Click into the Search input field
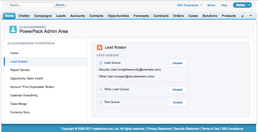 coord(30,5)
